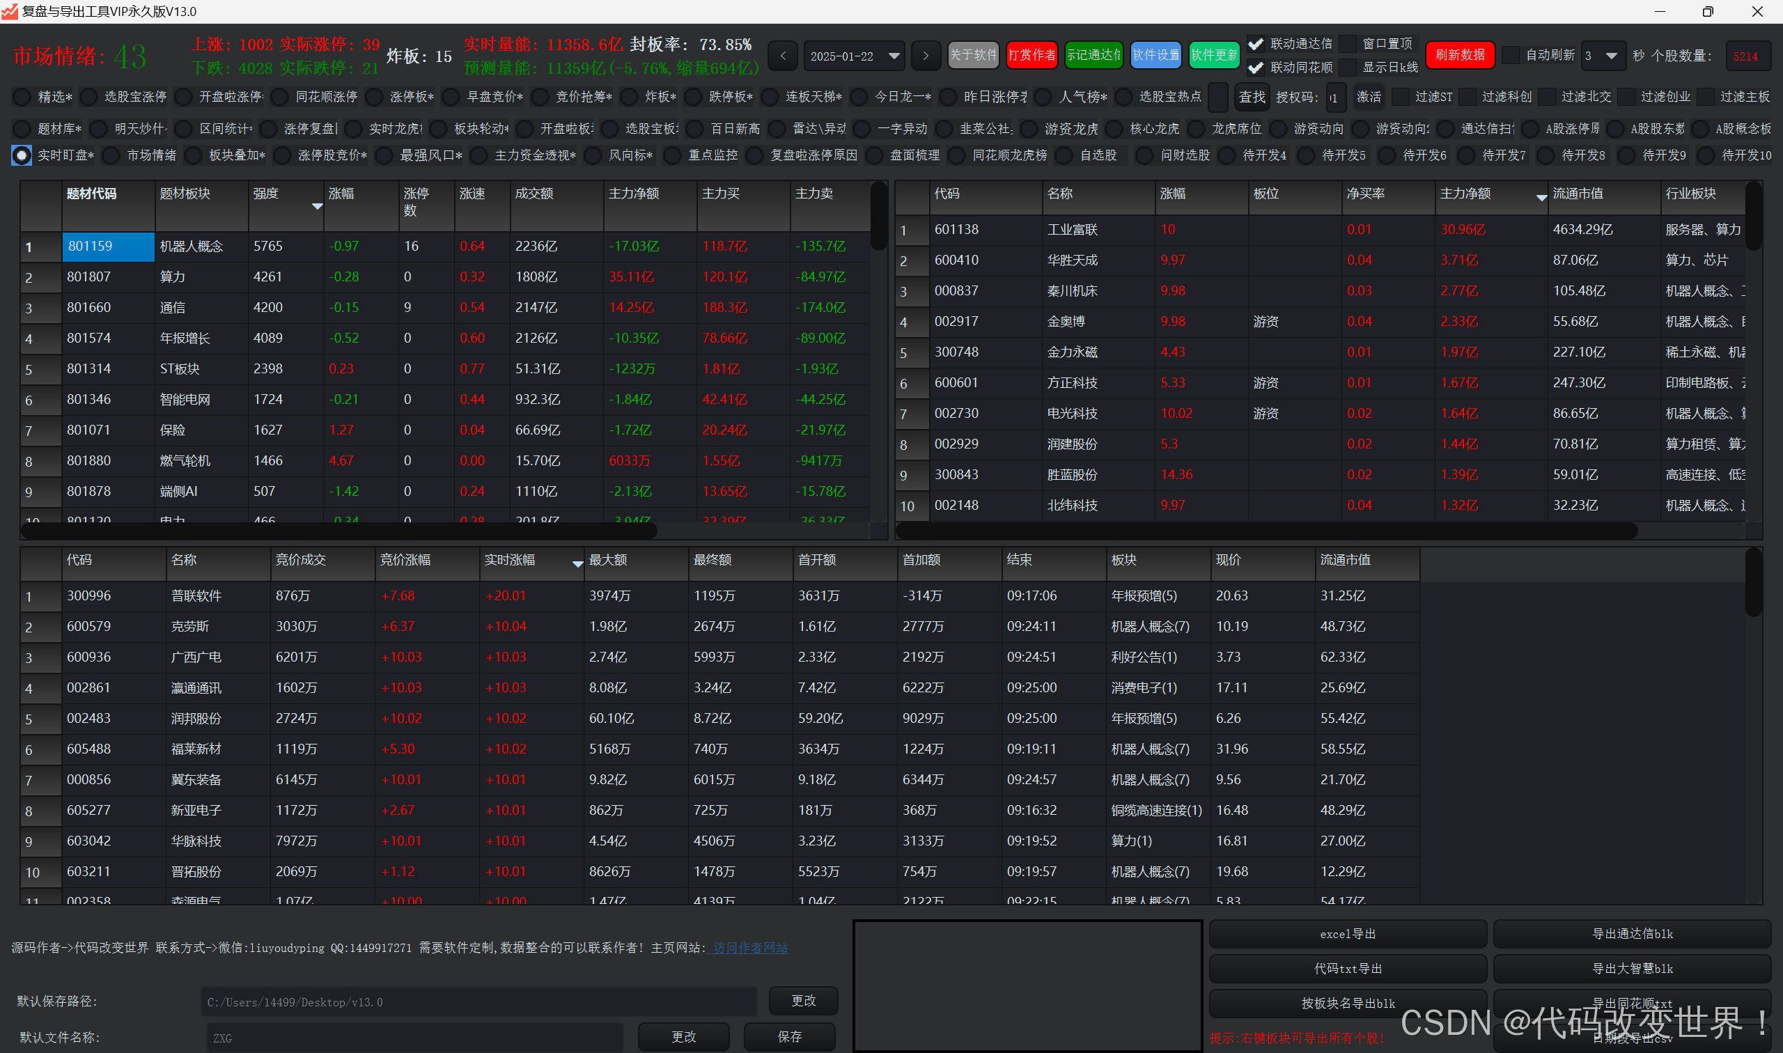The image size is (1783, 1053).
Task: Uncheck the 联动通达信 checkbox
Action: [x=1256, y=44]
